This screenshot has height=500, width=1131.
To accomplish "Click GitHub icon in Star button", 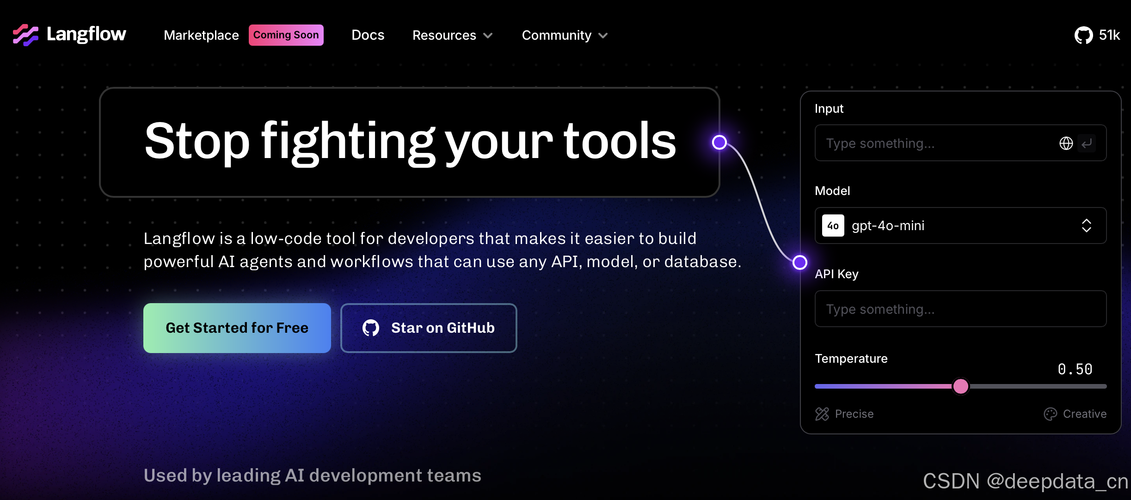I will coord(371,328).
